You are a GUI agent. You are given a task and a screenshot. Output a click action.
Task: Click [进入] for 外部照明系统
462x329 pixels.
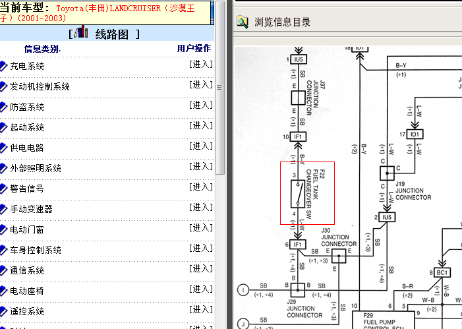click(200, 167)
